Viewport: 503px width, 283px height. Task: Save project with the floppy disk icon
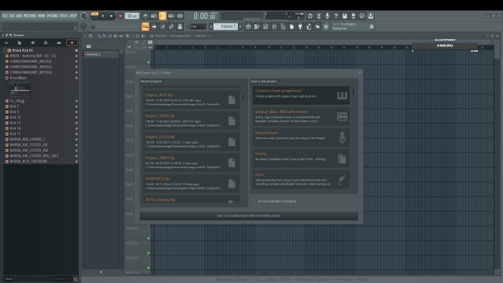[345, 16]
